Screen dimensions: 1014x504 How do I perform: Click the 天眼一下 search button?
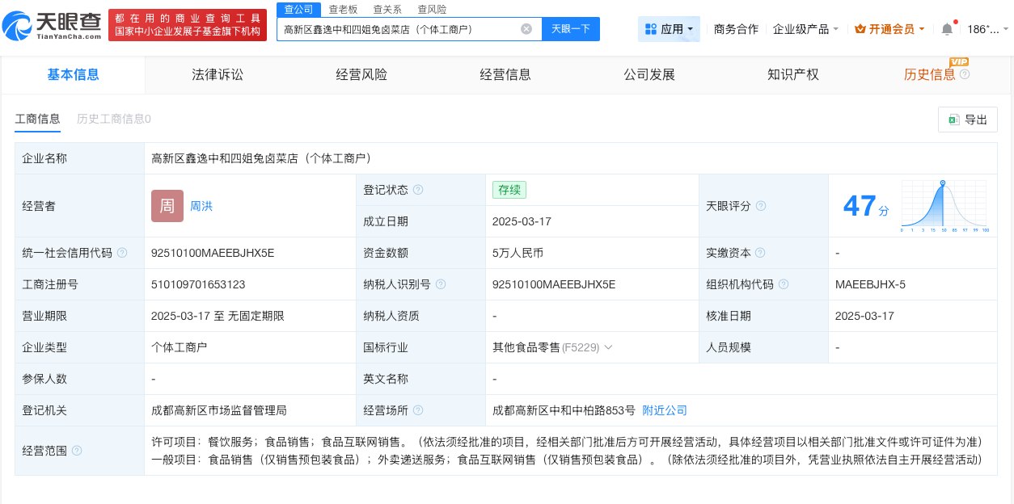pyautogui.click(x=571, y=28)
